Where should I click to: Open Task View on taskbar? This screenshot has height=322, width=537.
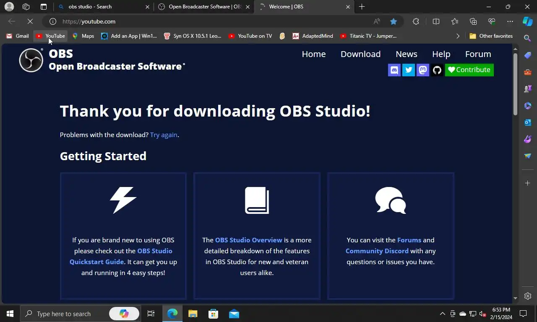point(151,314)
